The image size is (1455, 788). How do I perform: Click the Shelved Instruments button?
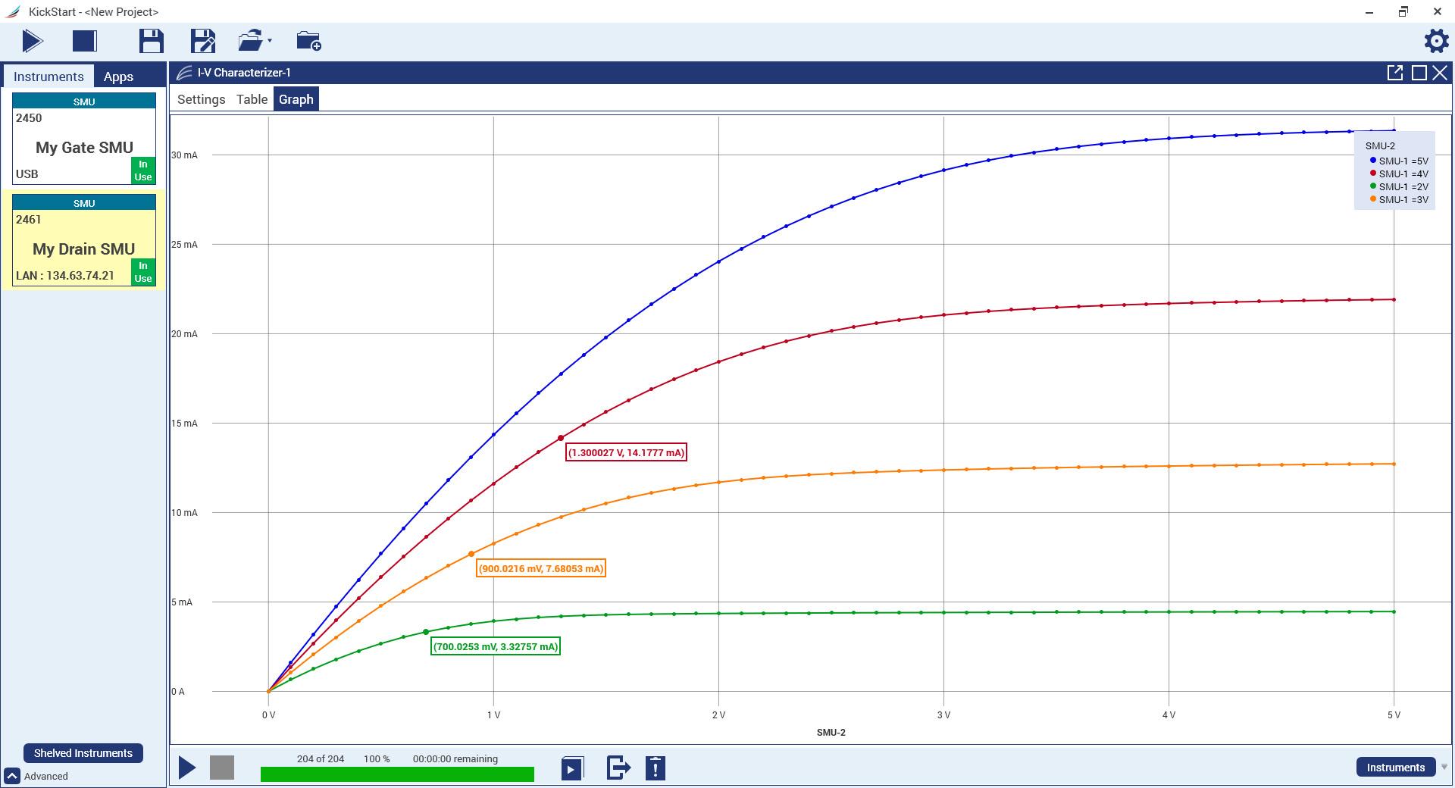pyautogui.click(x=83, y=753)
